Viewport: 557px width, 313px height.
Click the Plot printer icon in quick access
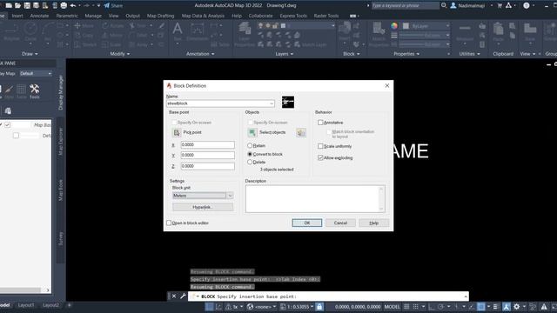coord(64,6)
